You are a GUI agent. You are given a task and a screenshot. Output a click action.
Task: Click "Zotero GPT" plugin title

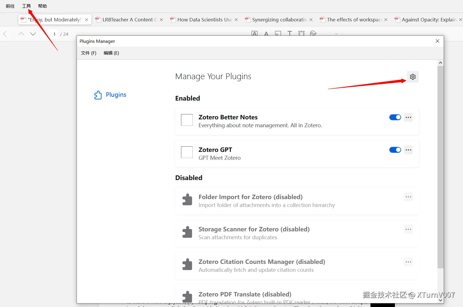[215, 150]
